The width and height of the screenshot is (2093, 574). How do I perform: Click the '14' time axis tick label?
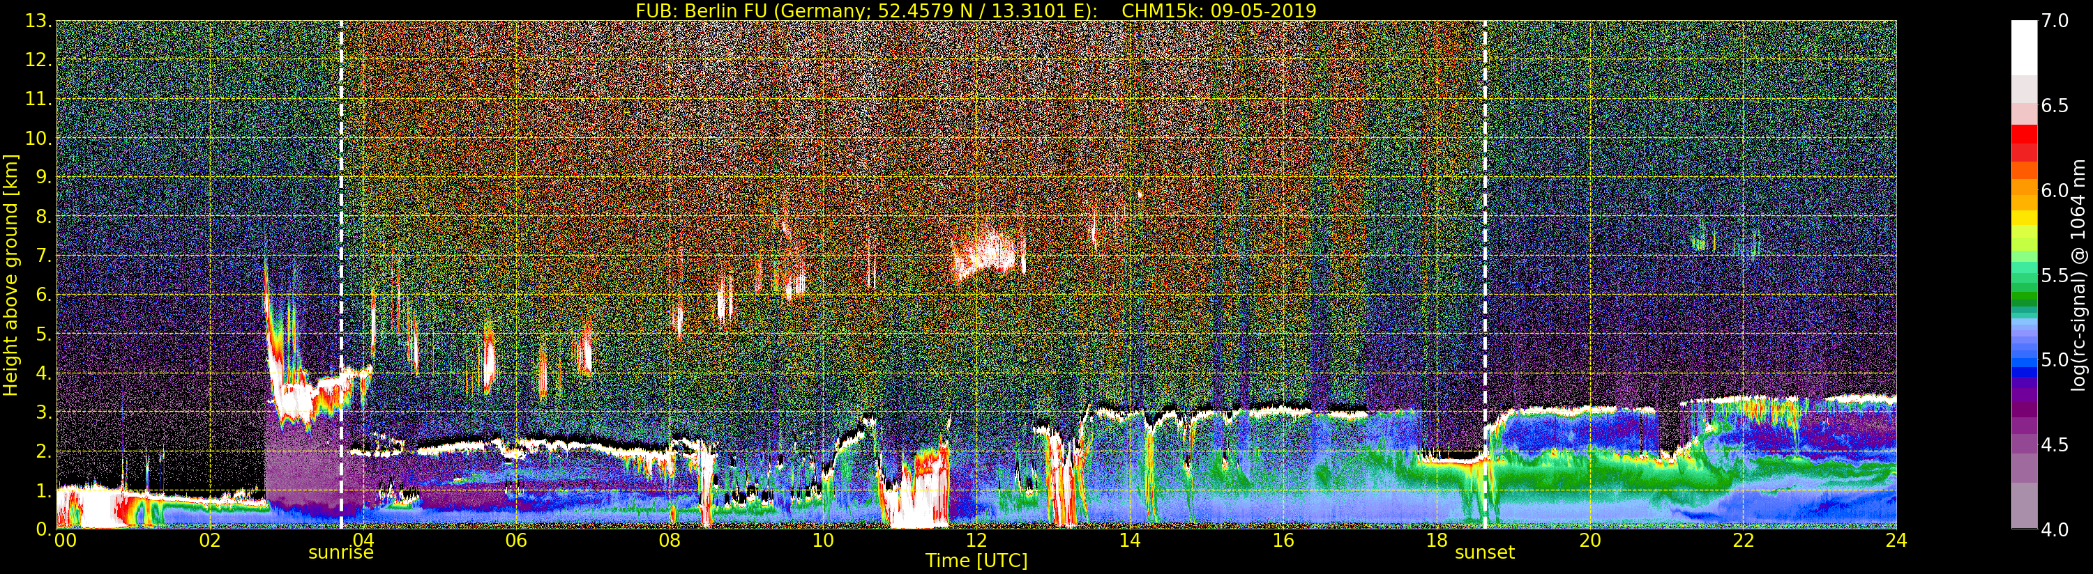point(1129,541)
